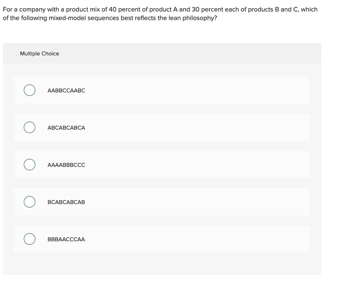Choose the first answer option row
Image resolution: width=338 pixels, height=287 pixels.
[161, 90]
